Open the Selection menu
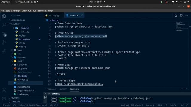The height and width of the screenshot is (107, 191). click(16, 11)
